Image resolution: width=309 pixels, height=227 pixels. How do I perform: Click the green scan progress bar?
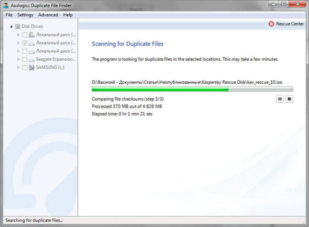192,89
